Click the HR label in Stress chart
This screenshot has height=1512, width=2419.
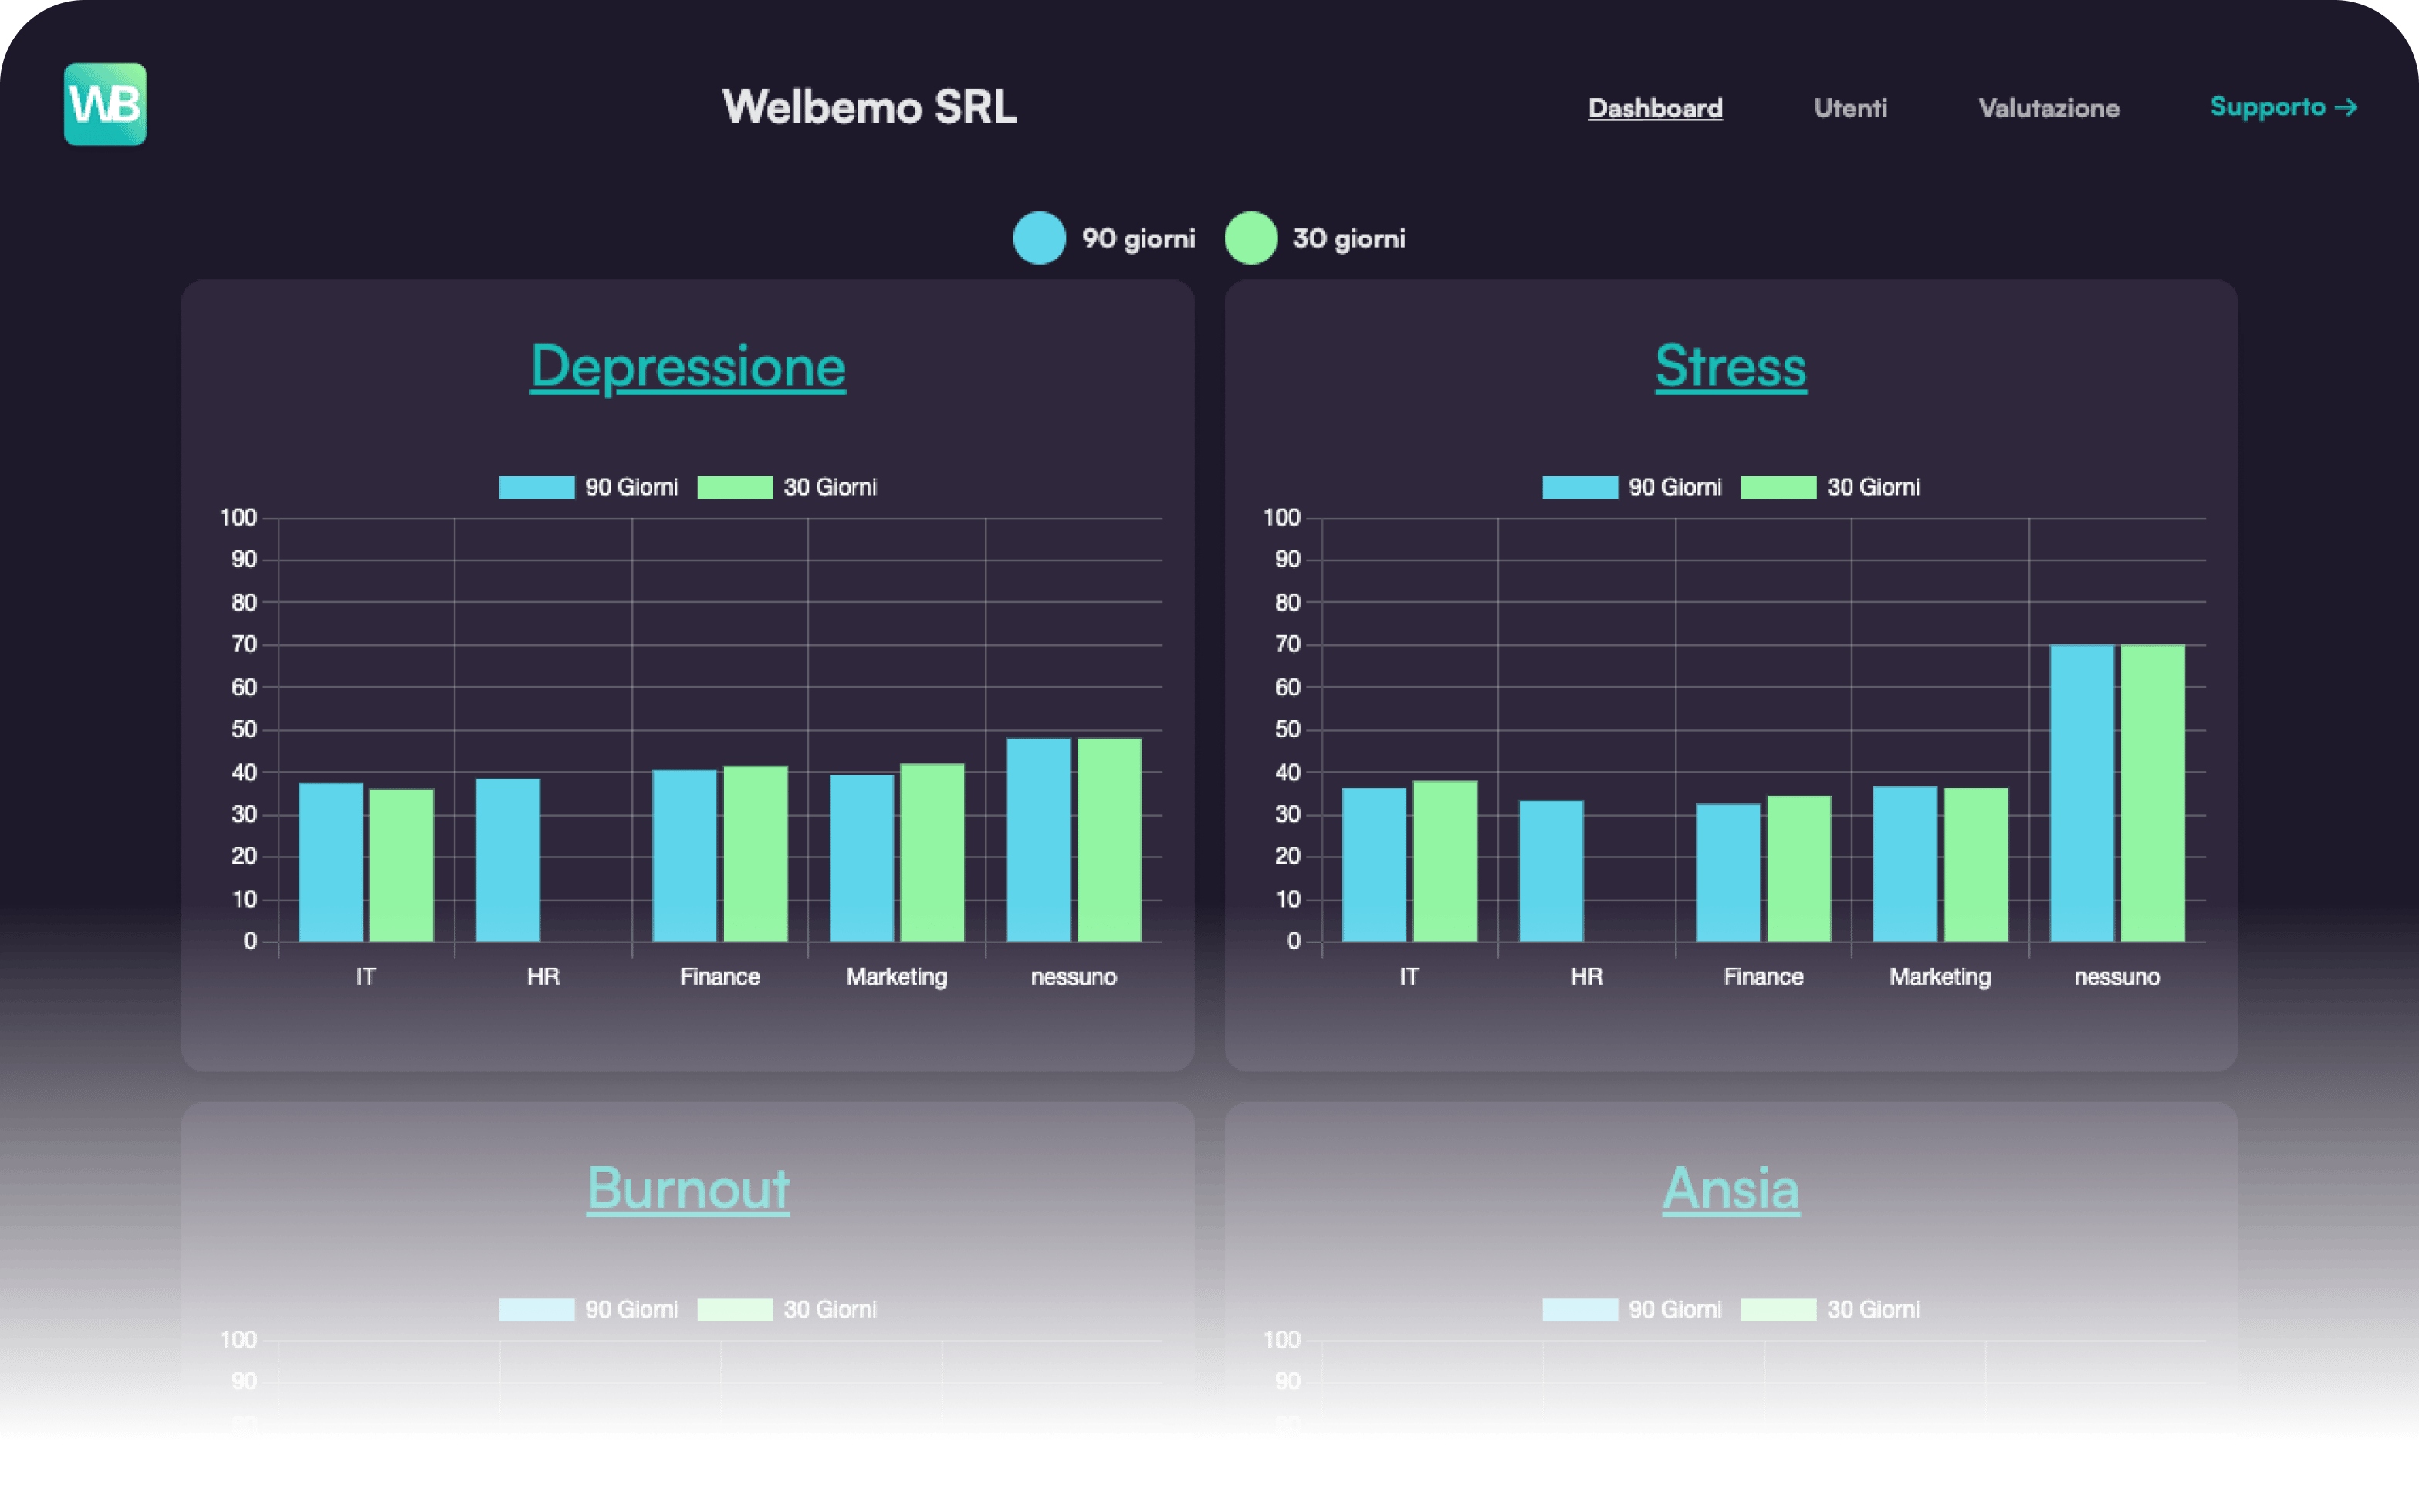(1586, 977)
